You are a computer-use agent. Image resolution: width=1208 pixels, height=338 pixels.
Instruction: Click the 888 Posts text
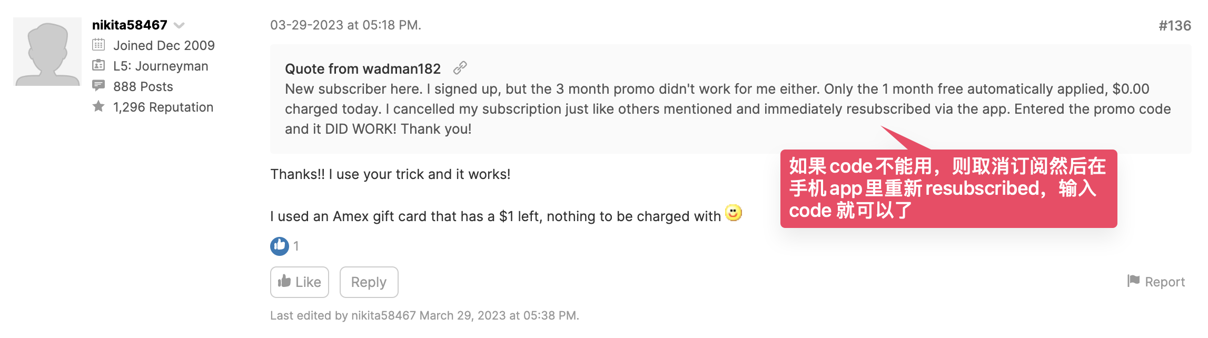pyautogui.click(x=143, y=86)
